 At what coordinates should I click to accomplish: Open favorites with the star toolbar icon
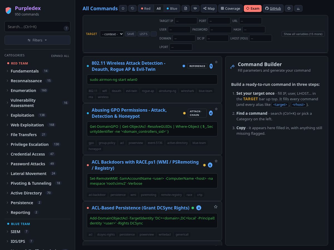(x=123, y=8)
